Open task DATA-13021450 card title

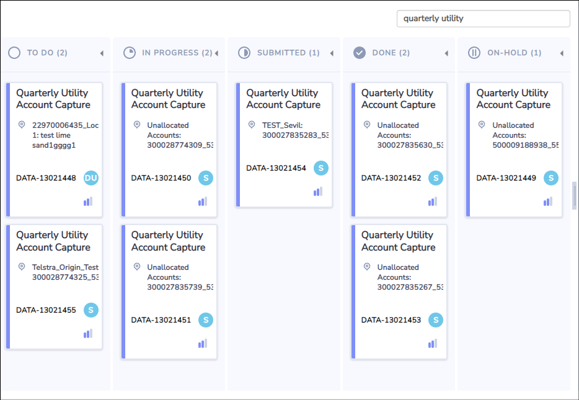point(169,99)
